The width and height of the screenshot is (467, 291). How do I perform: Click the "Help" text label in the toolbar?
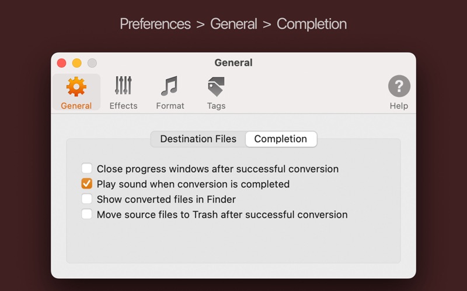coord(399,106)
